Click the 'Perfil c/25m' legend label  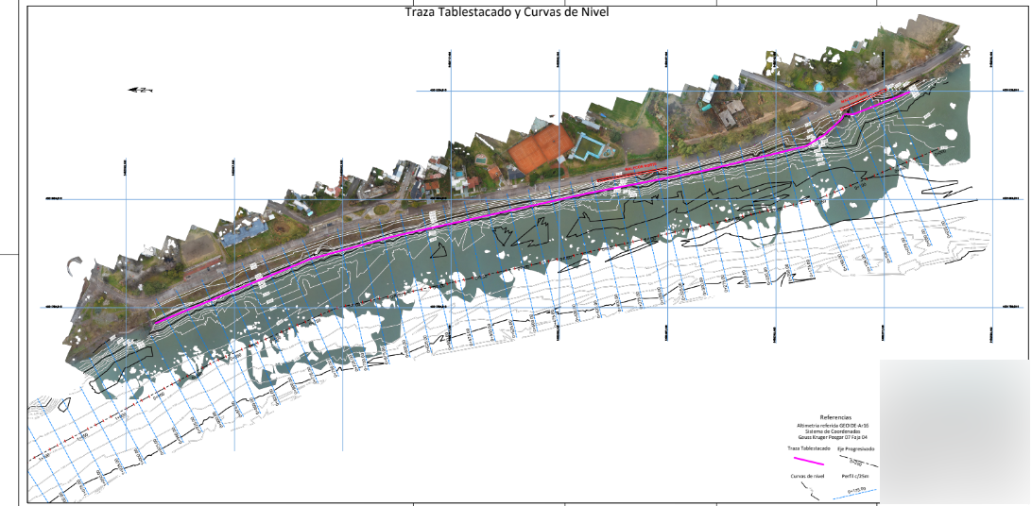pos(856,477)
